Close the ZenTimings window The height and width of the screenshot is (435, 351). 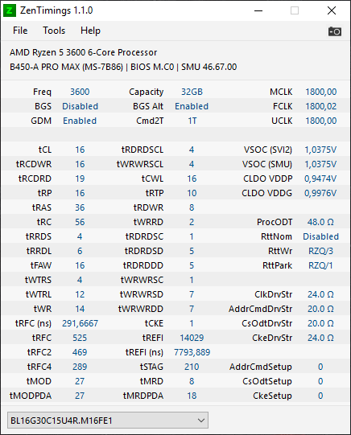332,10
